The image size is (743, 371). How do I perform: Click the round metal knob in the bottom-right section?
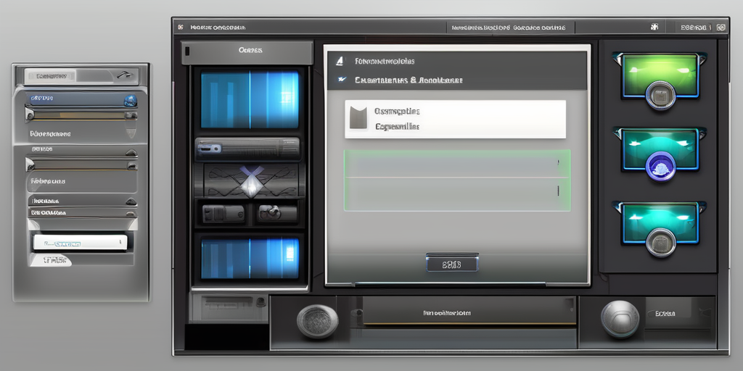620,319
